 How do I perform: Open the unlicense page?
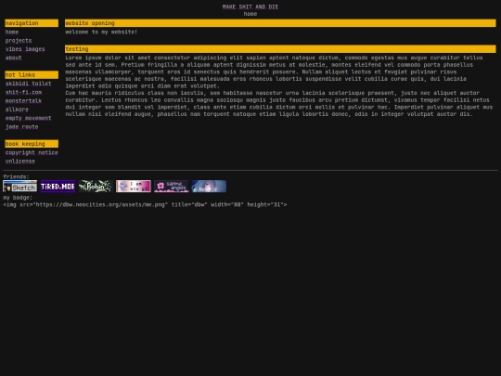[20, 162]
